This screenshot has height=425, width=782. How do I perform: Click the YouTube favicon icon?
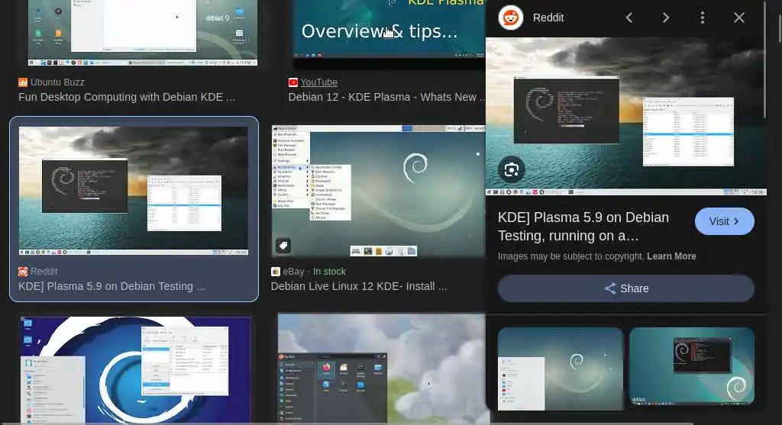tap(292, 82)
